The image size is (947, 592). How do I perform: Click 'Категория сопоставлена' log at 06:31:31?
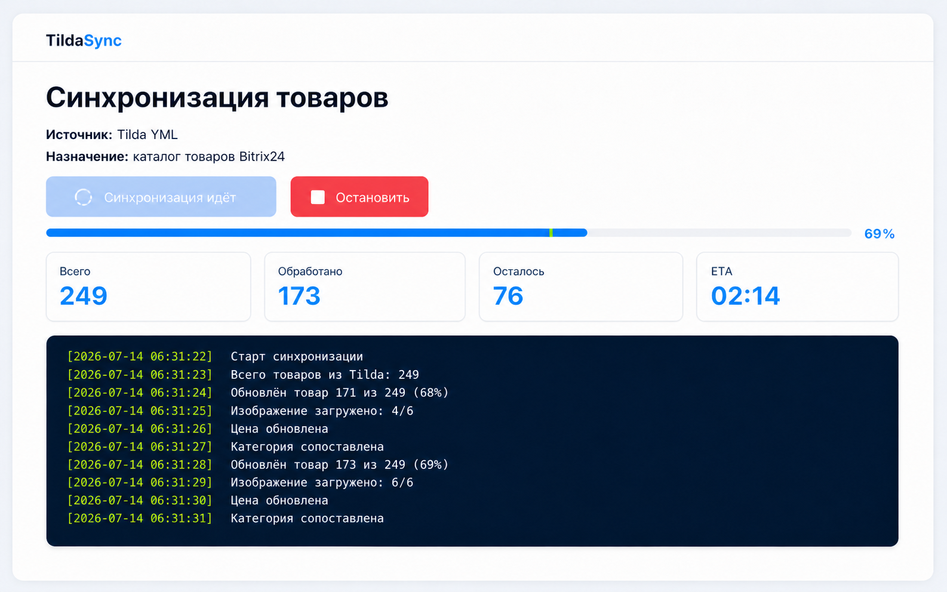(x=307, y=518)
